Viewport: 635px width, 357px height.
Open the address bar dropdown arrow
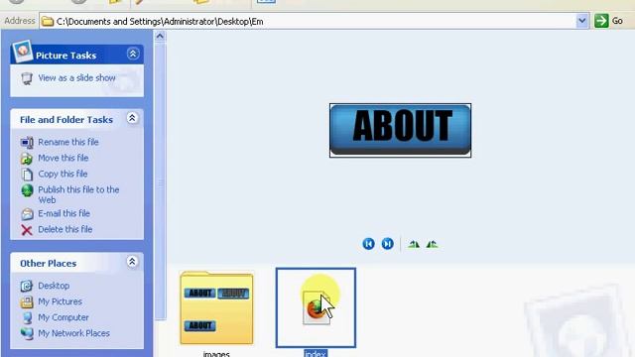click(582, 21)
